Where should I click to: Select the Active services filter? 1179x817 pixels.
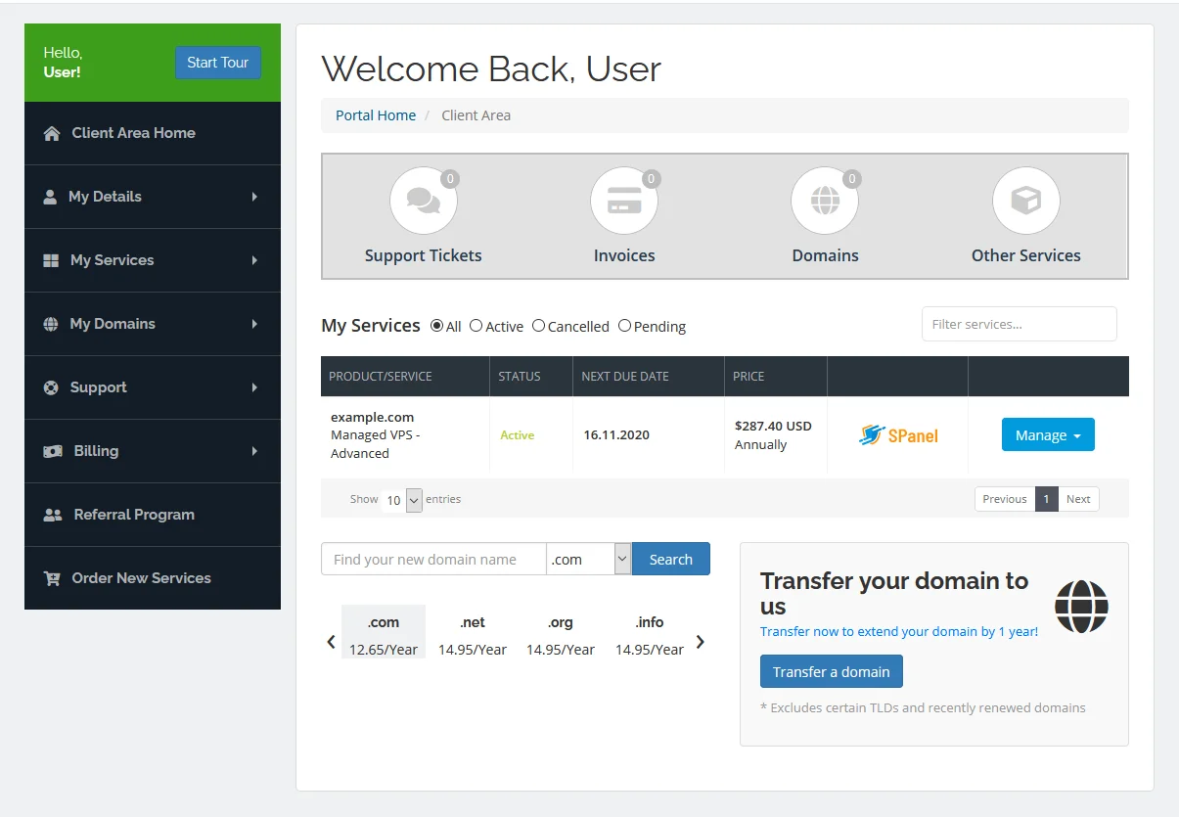click(476, 326)
